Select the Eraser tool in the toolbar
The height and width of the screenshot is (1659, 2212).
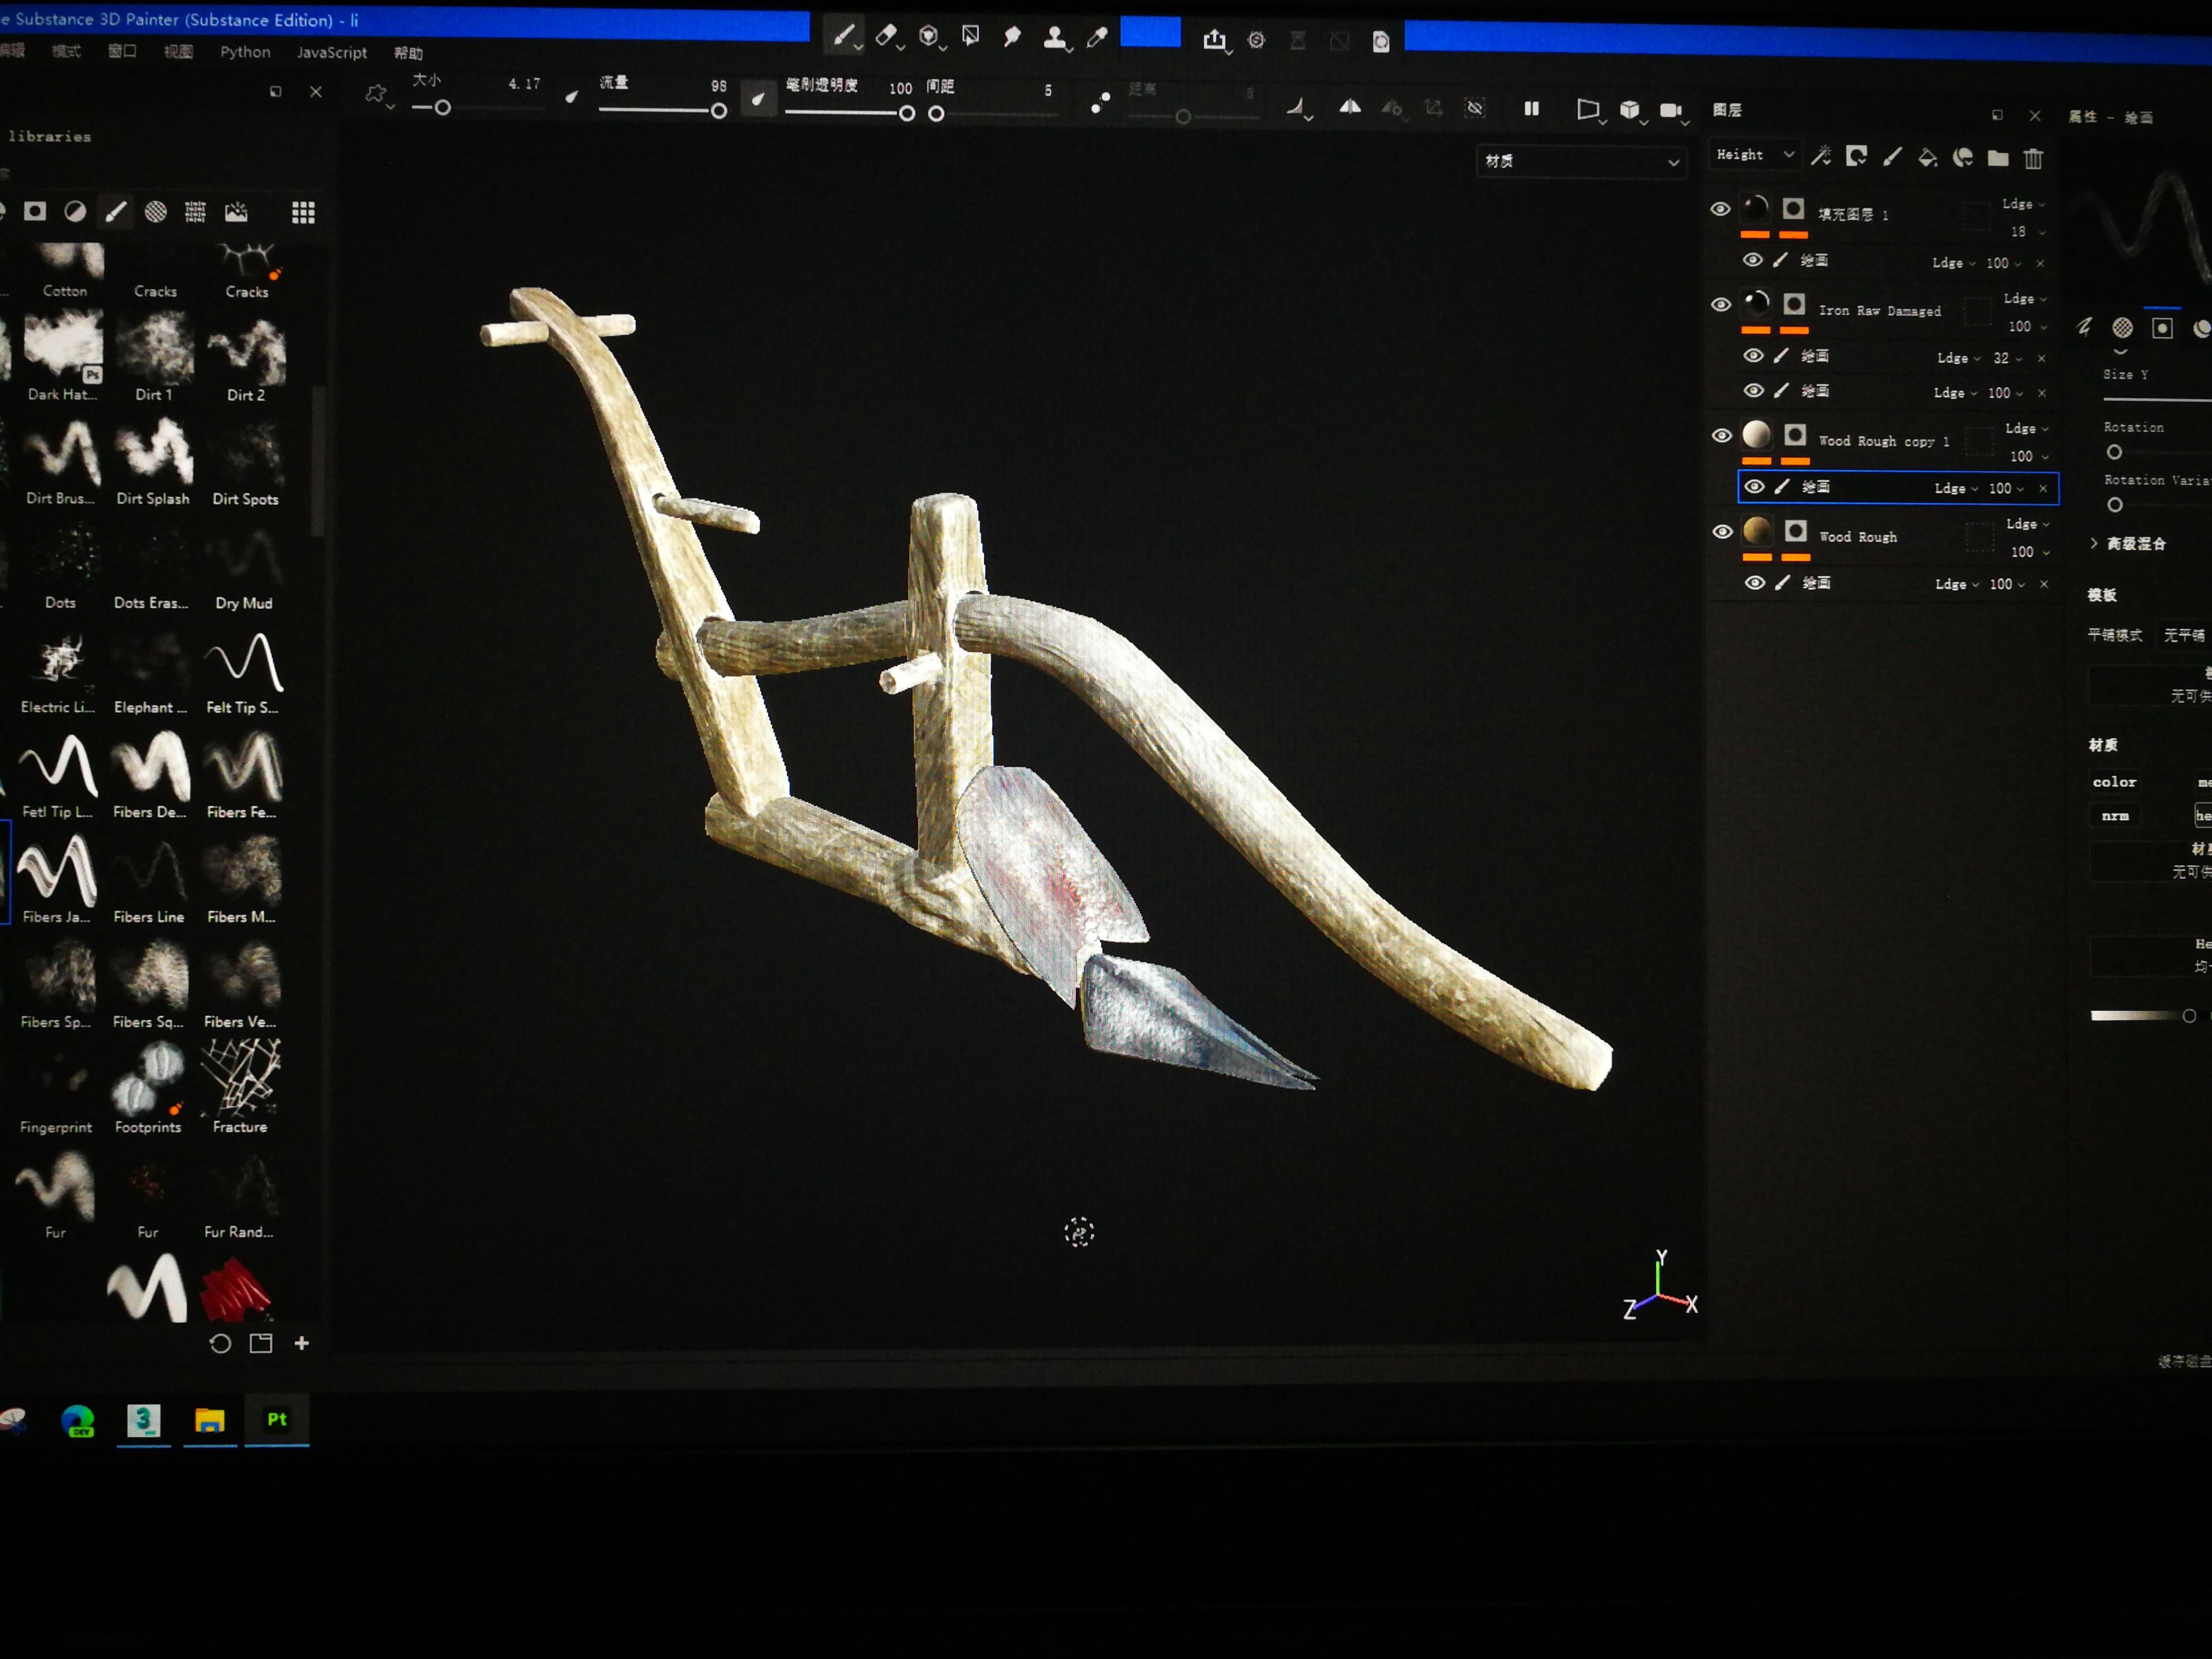886,37
